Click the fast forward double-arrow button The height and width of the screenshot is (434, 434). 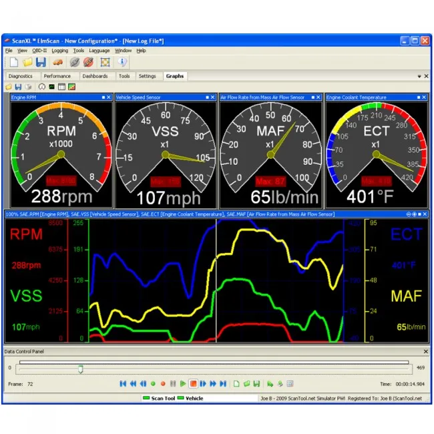click(213, 384)
